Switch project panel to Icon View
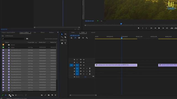The image size is (177, 99). (x=9, y=95)
